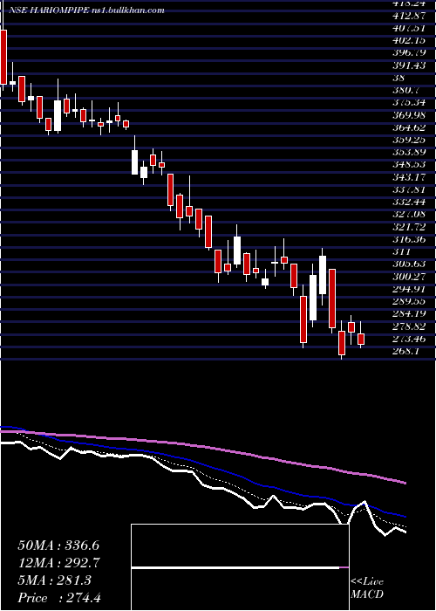
Task: Click the 311 price axis label
Action: (403, 251)
